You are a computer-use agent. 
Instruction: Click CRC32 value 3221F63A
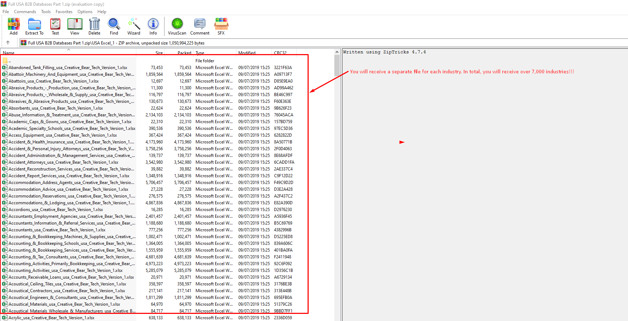pos(283,67)
